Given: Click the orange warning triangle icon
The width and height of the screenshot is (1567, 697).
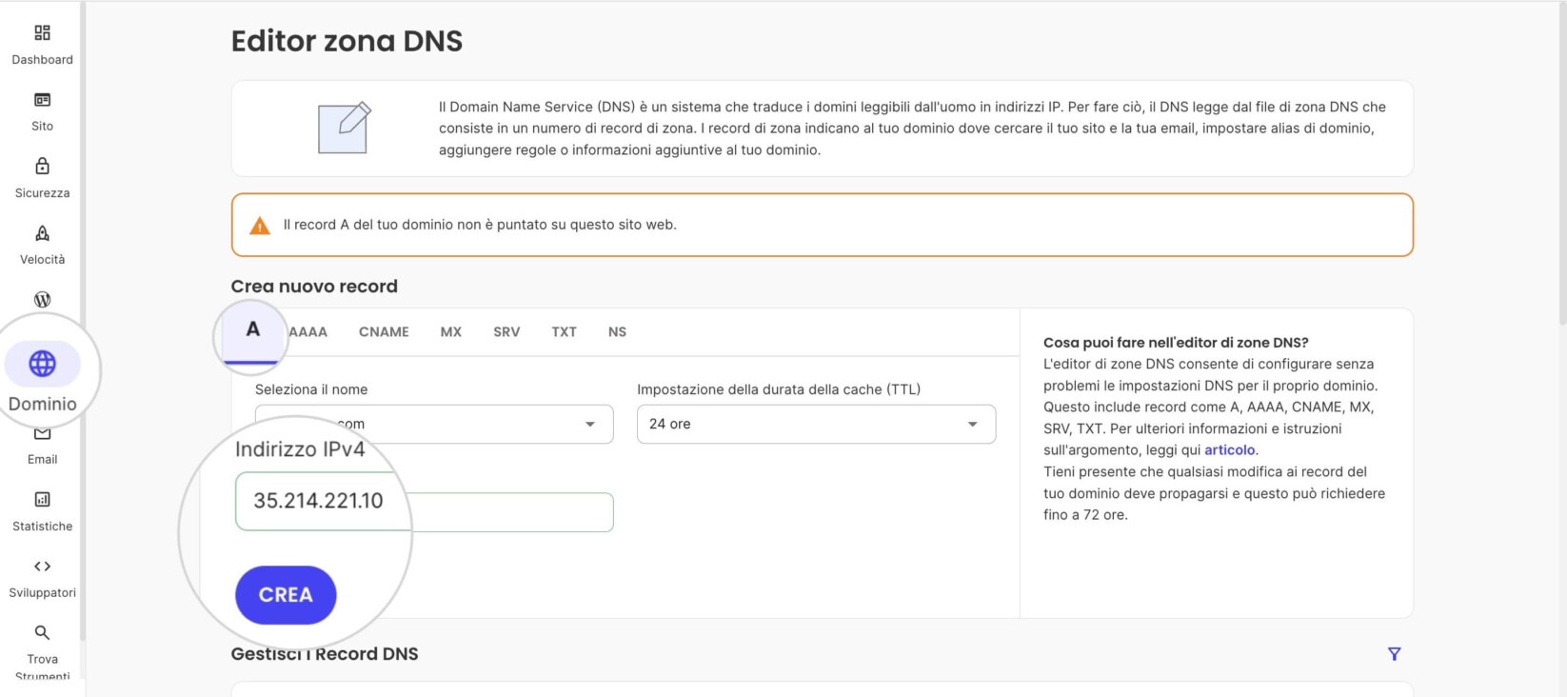Looking at the screenshot, I should tap(260, 226).
